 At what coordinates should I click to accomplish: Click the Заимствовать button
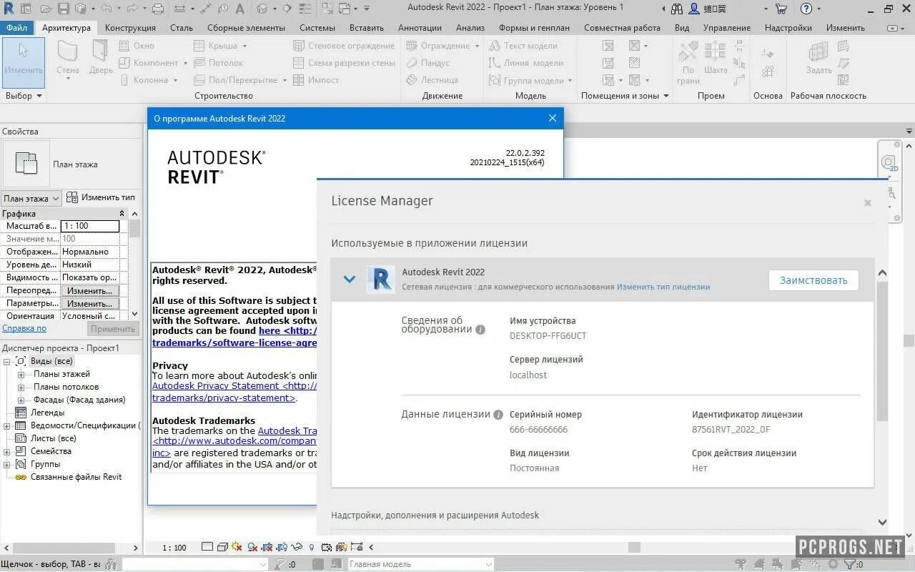point(813,280)
